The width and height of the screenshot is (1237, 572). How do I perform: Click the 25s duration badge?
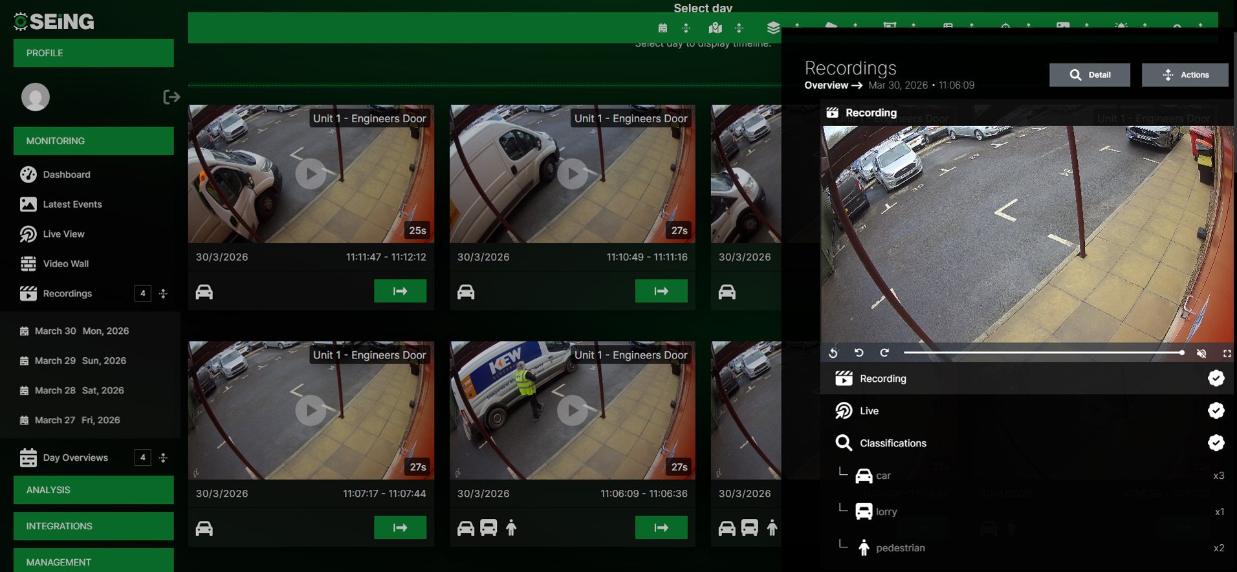(x=418, y=230)
